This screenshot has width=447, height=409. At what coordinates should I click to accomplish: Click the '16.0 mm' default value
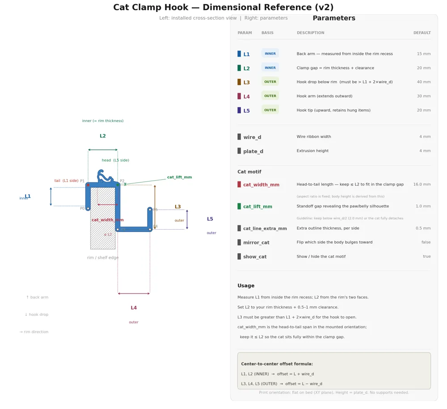click(x=422, y=184)
